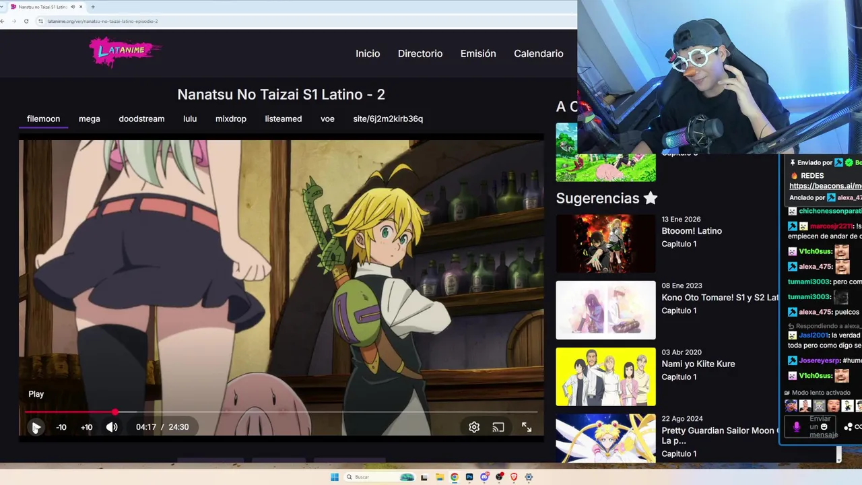The width and height of the screenshot is (862, 485).
Task: Open the emoji picker in chat box
Action: (x=824, y=426)
